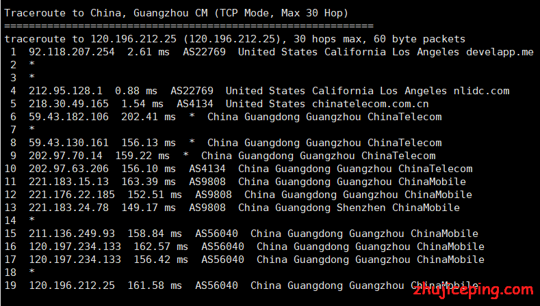540x306 pixels.
Task: Click chinatelecom.com.cn hostname text
Action: click(x=370, y=104)
